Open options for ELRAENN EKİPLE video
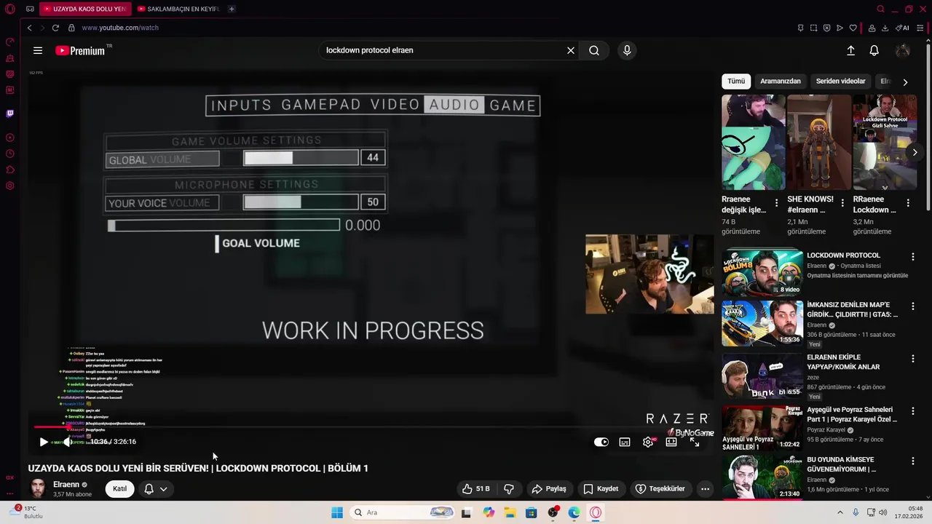 tap(912, 359)
